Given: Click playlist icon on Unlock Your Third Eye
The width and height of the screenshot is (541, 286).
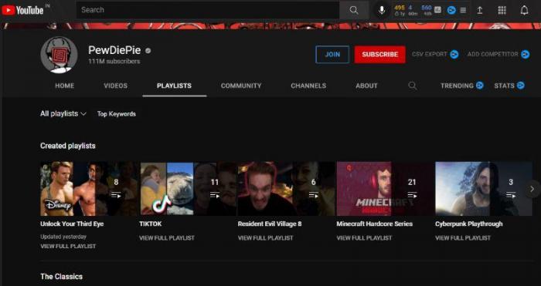Looking at the screenshot, I should [x=116, y=195].
